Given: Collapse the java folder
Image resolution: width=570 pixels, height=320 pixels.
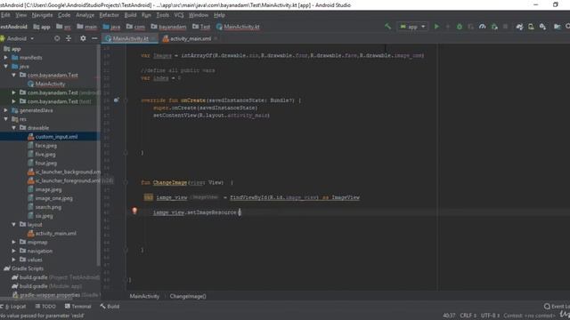Looking at the screenshot, I should click(x=6, y=67).
